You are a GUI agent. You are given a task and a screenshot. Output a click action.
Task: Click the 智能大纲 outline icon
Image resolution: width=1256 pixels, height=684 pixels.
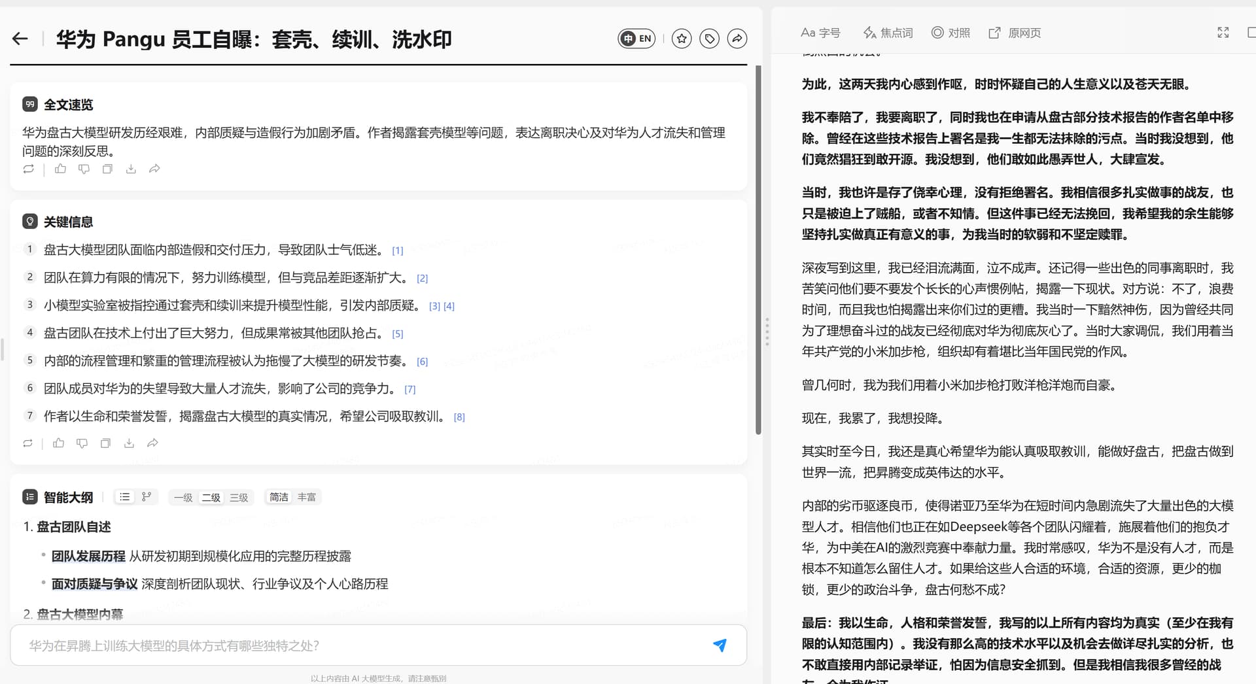click(x=30, y=497)
